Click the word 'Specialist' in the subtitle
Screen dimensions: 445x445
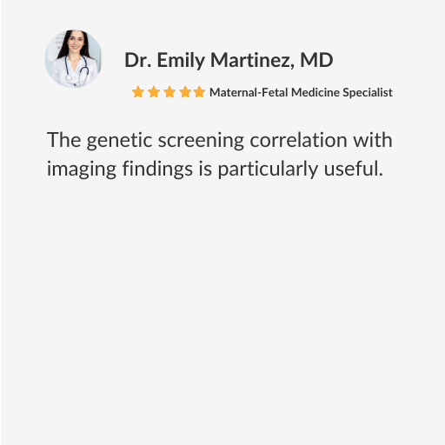tap(368, 93)
